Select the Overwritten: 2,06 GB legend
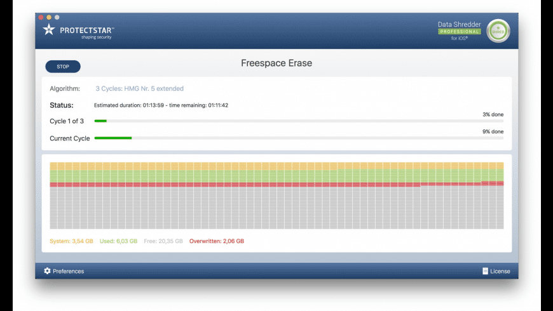 217,241
